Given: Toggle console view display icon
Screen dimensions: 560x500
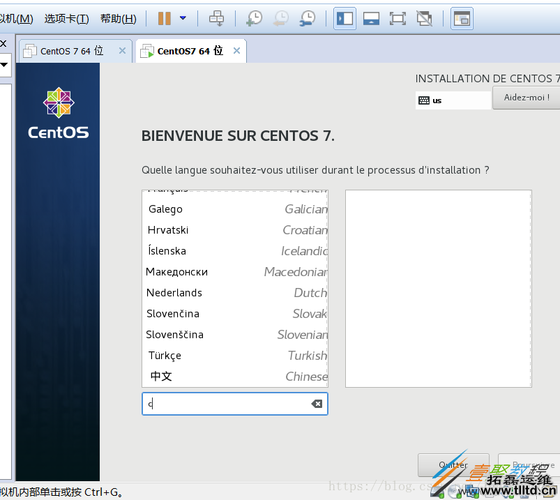Looking at the screenshot, I should click(371, 19).
